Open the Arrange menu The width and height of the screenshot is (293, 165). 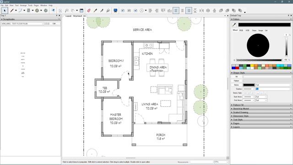(x=23, y=5)
